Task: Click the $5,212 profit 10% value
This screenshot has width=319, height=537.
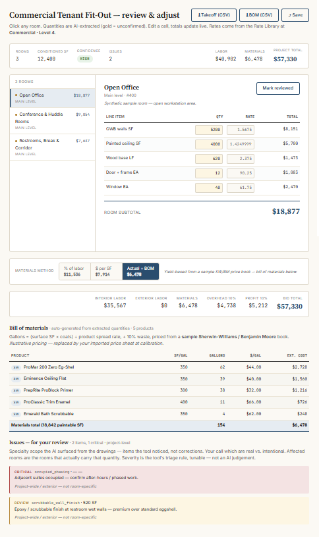Action: point(258,305)
